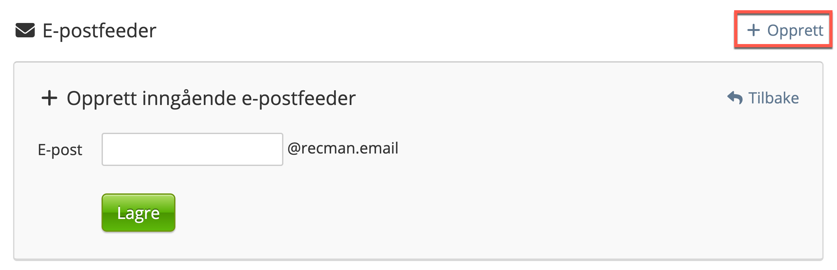837x270 pixels.
Task: Click the Opprett text label at top right
Action: 795,31
